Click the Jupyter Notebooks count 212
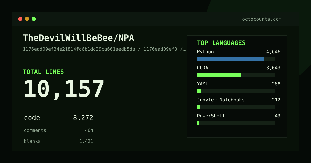This screenshot has width=311, height=163. [x=276, y=100]
